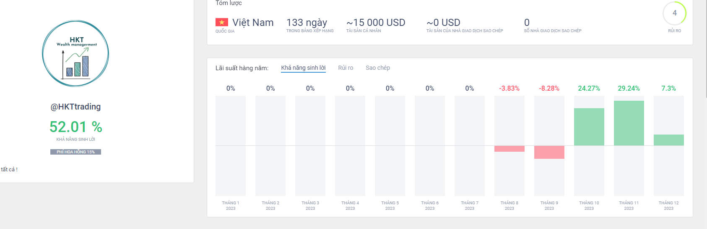This screenshot has width=707, height=229.
Task: Click the @HKTtrading username
Action: (75, 107)
